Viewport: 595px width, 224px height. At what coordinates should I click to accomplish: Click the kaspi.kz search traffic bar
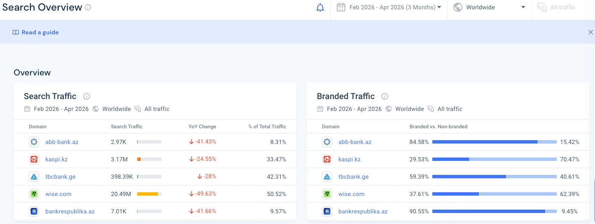click(149, 159)
